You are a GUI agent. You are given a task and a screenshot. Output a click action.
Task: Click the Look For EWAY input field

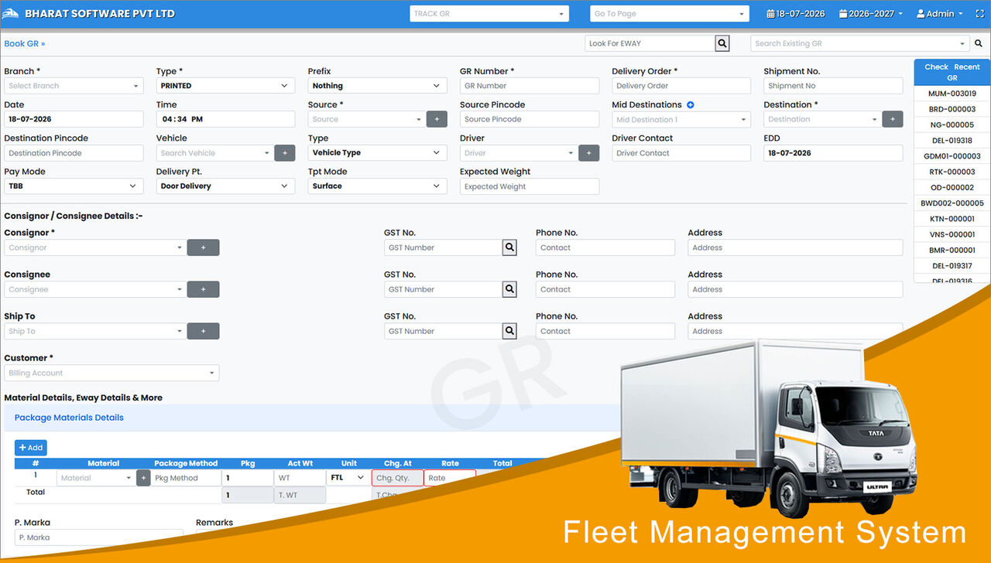(650, 43)
